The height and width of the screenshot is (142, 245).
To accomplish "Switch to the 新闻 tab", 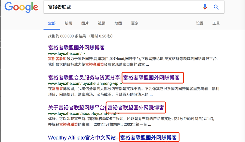I will click(68, 23).
